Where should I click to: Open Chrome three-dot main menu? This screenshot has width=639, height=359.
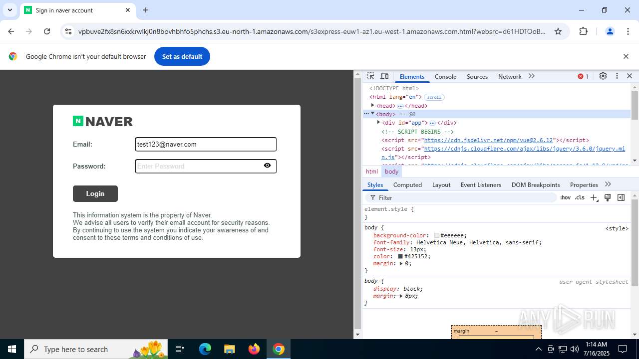tap(628, 31)
